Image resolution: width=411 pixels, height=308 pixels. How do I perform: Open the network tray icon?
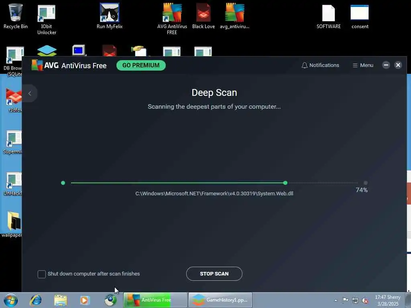tap(355, 300)
